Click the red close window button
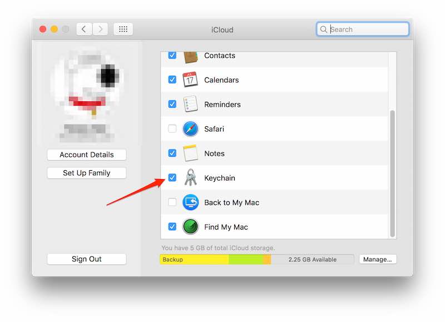 click(x=43, y=29)
